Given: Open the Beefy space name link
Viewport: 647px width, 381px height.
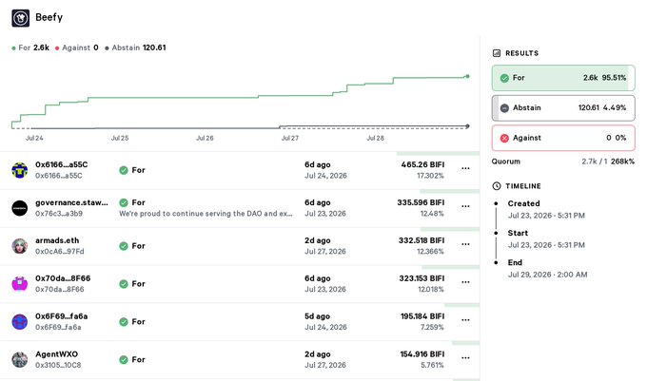Looking at the screenshot, I should (49, 17).
